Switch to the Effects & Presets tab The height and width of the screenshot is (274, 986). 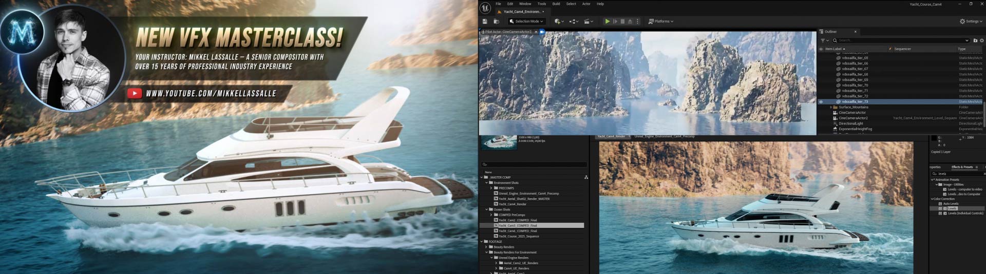[962, 167]
